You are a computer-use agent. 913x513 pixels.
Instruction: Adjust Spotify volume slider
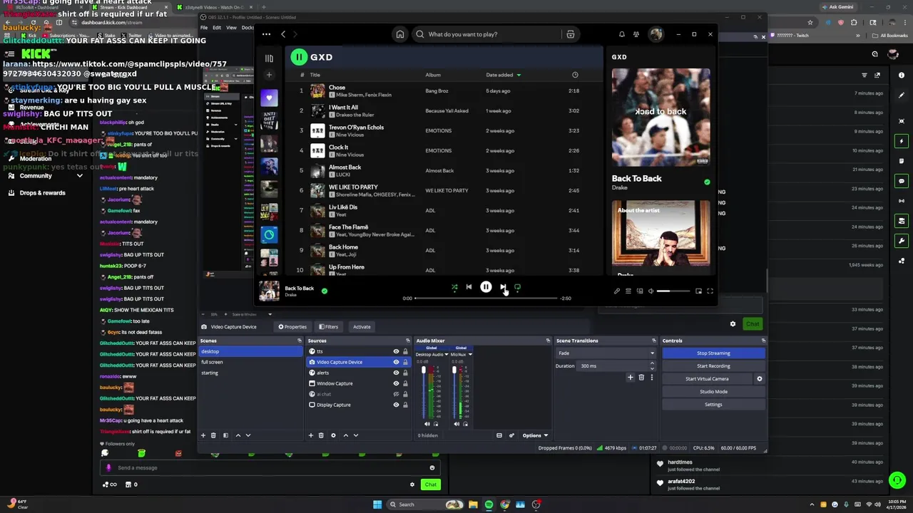click(673, 291)
